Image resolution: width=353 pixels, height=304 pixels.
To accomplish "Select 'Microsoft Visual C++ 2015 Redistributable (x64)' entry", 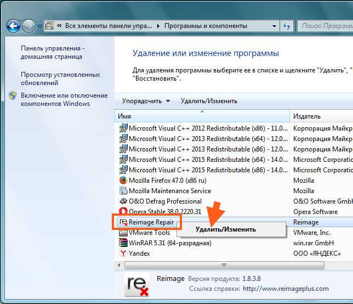I will [208, 160].
